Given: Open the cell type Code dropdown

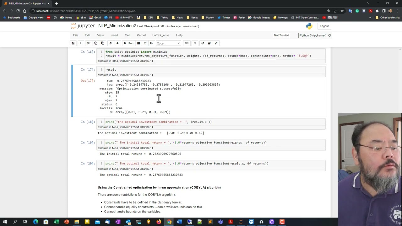Looking at the screenshot, I should 168,43.
